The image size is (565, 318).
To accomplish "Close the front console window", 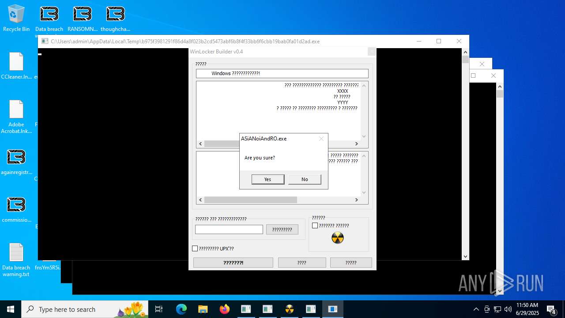I will tap(459, 41).
